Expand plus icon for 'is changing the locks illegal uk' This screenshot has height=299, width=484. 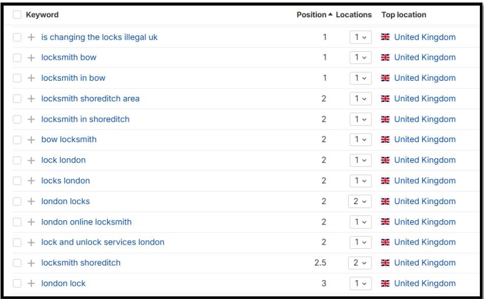pyautogui.click(x=31, y=38)
